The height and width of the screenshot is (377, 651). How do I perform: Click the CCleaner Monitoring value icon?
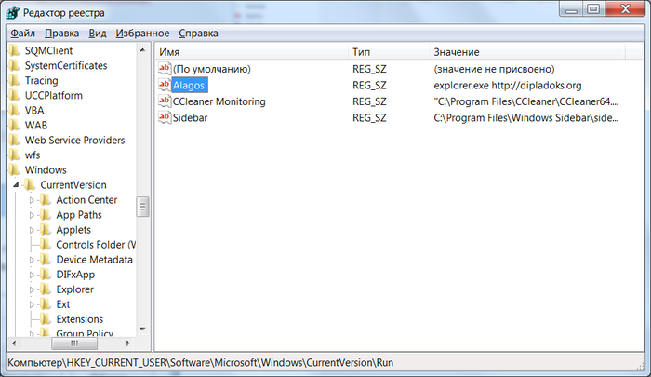[x=165, y=101]
